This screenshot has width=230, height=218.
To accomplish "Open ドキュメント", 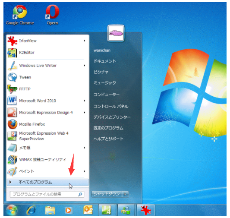I will coord(105,61).
